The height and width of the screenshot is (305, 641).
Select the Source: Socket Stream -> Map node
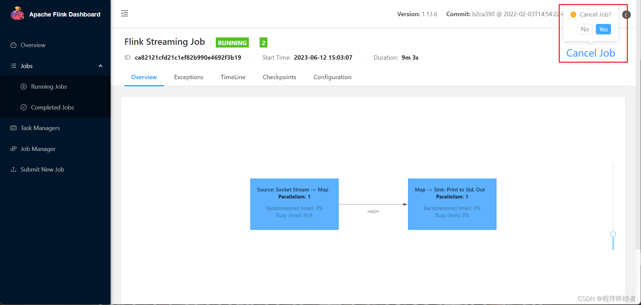[x=294, y=204]
